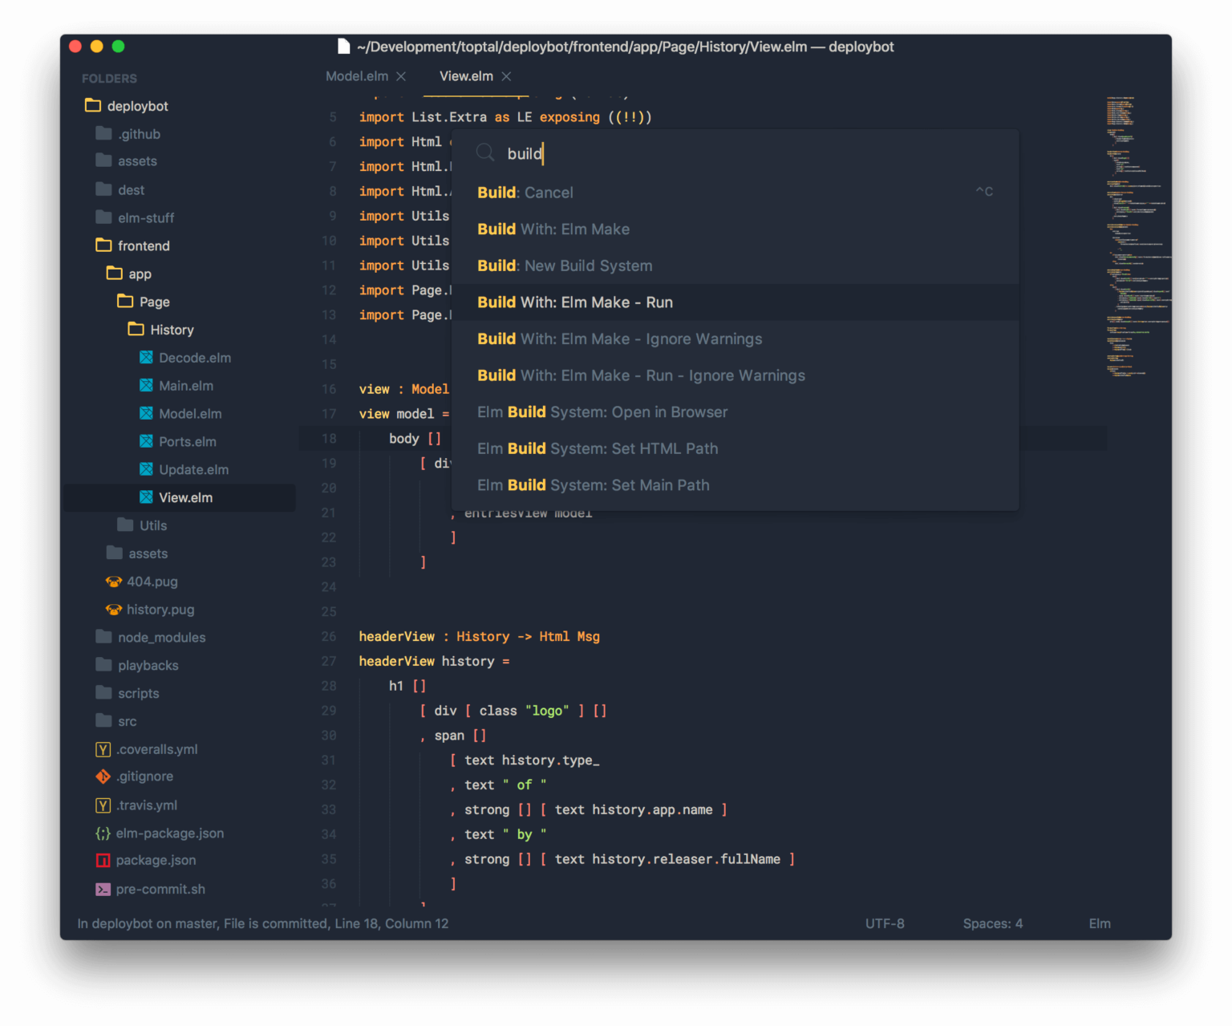Choose Build With: Elm Make - Run
The height and width of the screenshot is (1026, 1232).
[x=575, y=302]
